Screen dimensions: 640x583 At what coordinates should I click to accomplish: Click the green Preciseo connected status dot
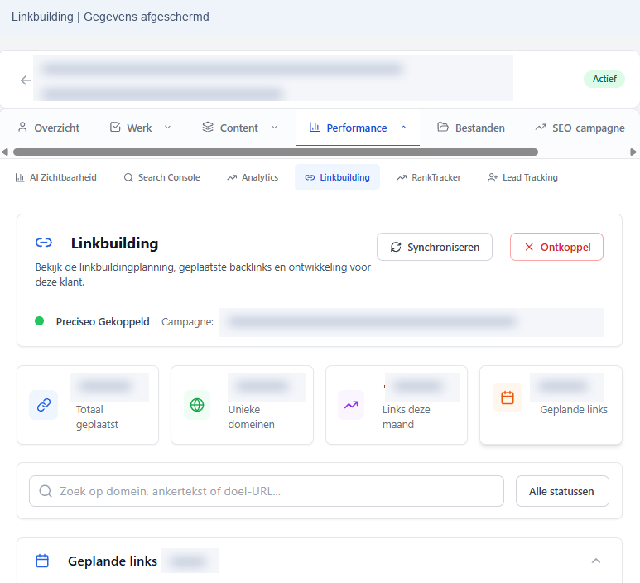39,320
